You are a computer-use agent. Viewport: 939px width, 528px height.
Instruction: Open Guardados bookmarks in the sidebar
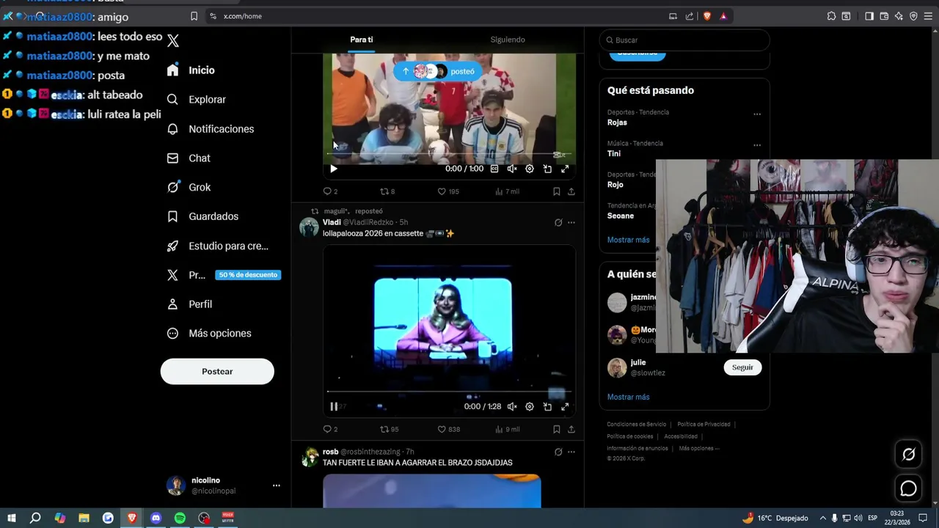pyautogui.click(x=202, y=216)
